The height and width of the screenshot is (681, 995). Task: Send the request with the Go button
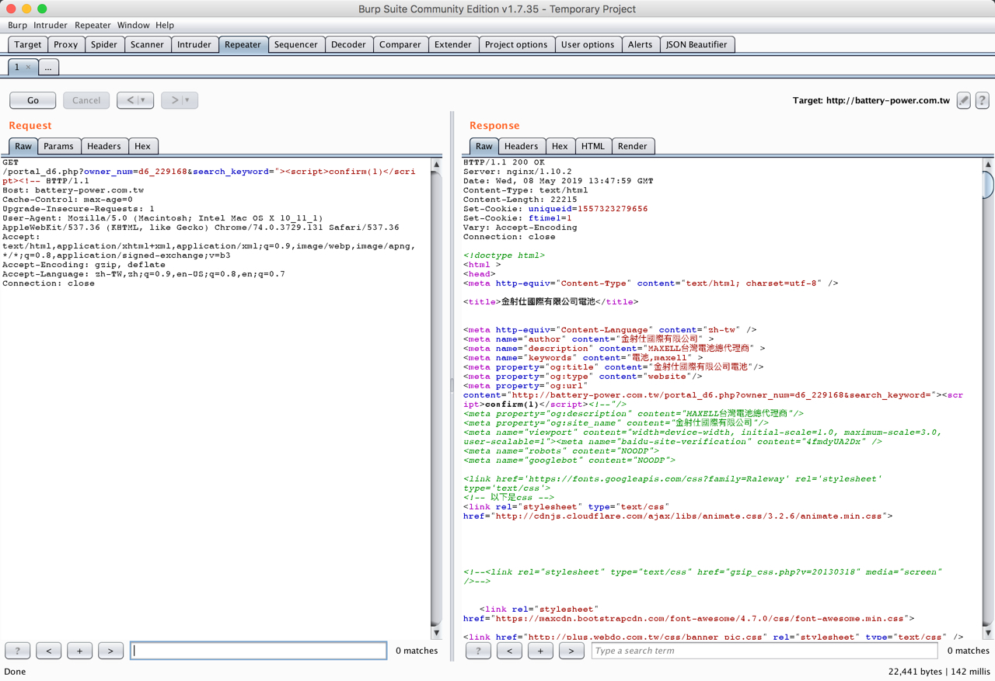tap(33, 100)
